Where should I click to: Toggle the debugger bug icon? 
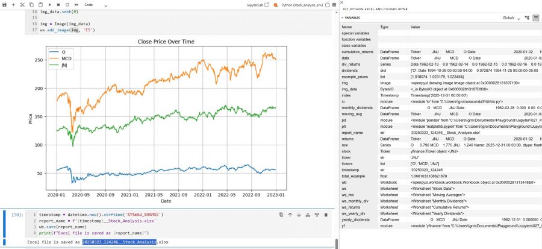(275, 5)
